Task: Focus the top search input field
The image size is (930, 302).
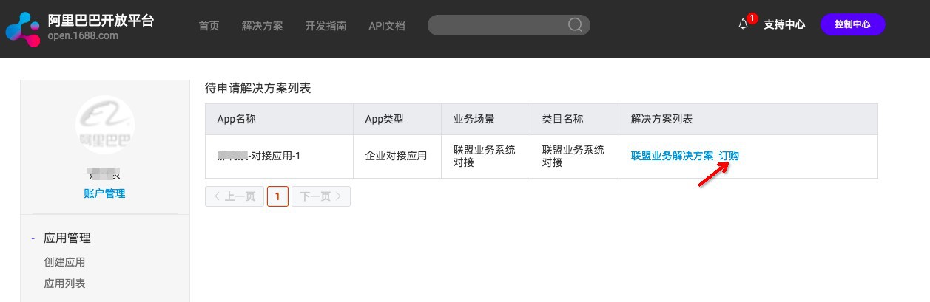Action: (x=496, y=25)
